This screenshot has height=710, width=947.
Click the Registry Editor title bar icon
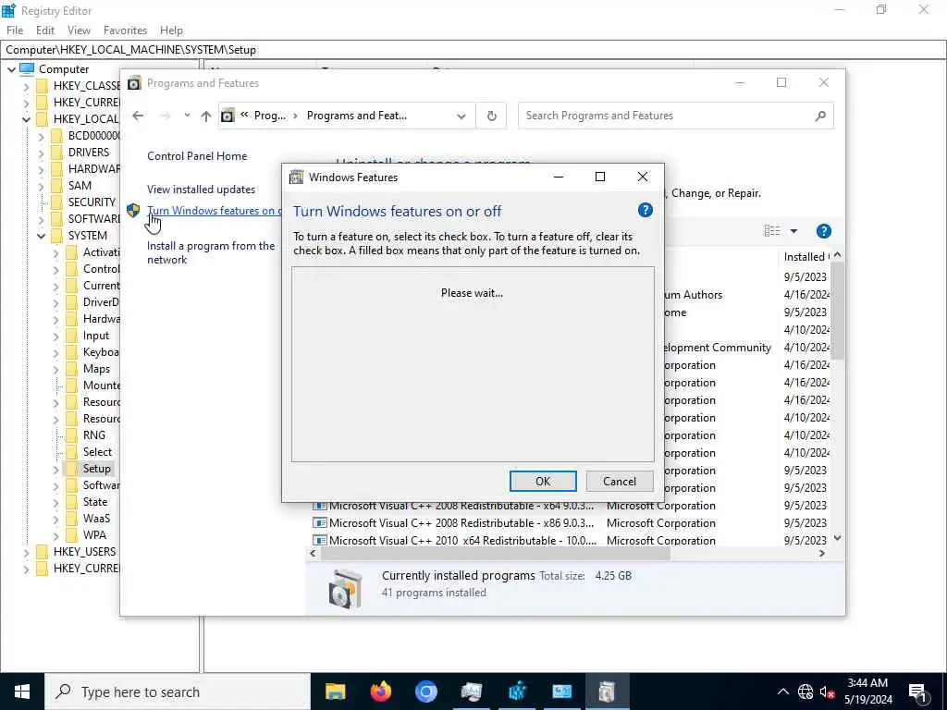click(8, 10)
